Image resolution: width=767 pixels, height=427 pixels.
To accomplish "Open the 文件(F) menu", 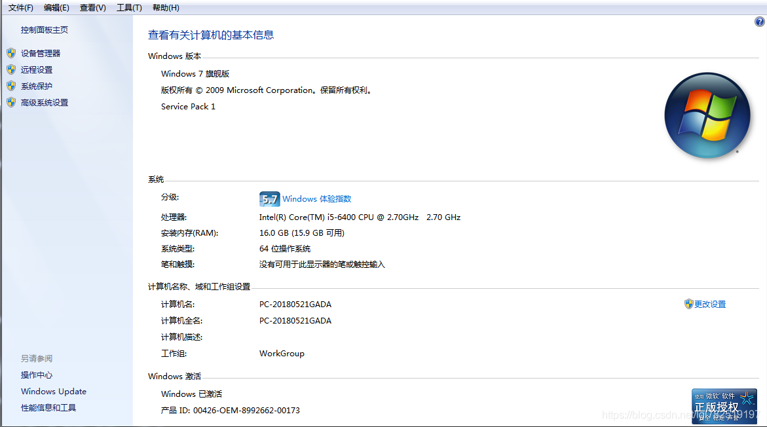I will click(x=20, y=8).
